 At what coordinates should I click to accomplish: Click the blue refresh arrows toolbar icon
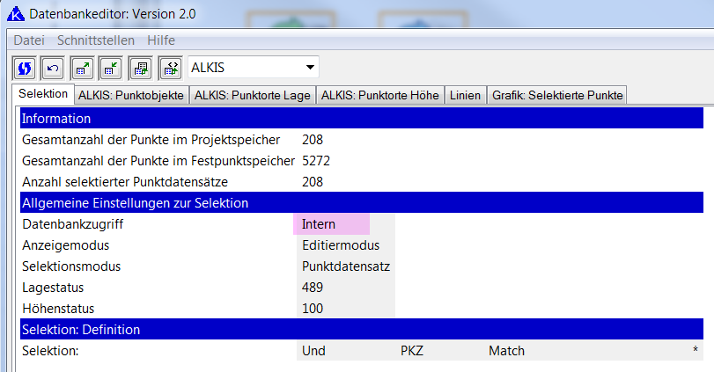tap(25, 68)
